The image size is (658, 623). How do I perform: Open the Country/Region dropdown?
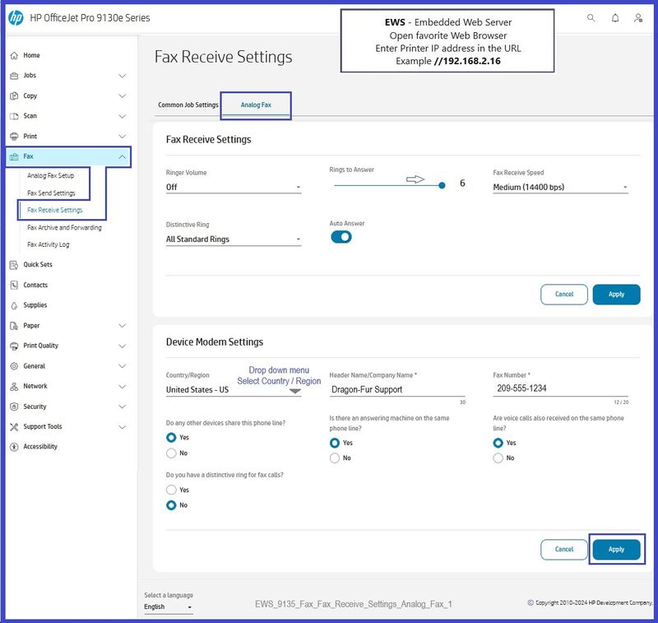[234, 390]
